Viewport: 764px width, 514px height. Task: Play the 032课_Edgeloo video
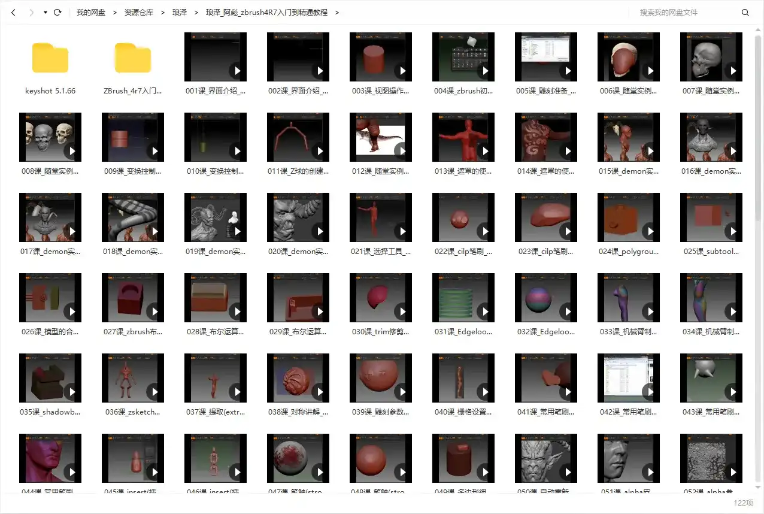pos(545,298)
